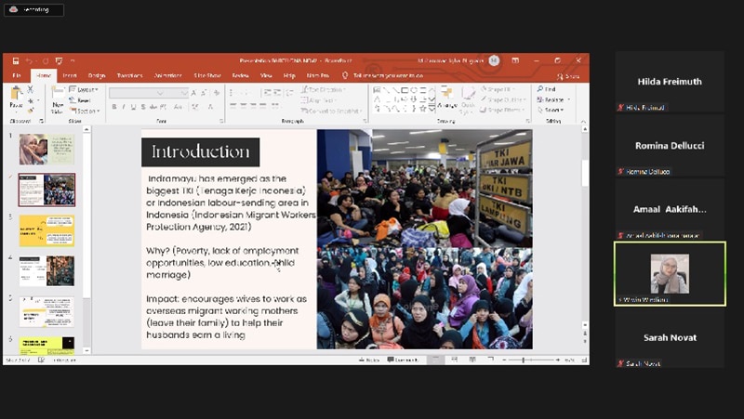The height and width of the screenshot is (419, 744).
Task: Select the third slide thumbnail in panel
Action: click(x=46, y=230)
